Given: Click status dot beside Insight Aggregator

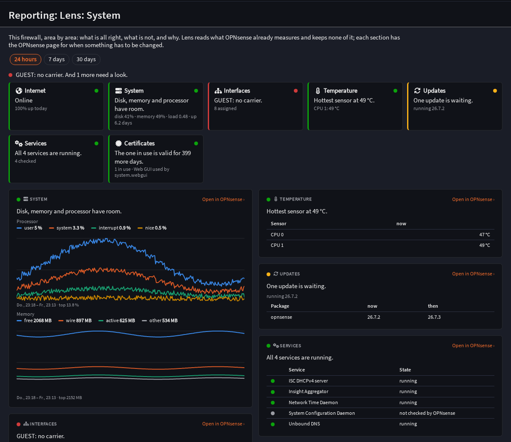Looking at the screenshot, I should (x=273, y=392).
